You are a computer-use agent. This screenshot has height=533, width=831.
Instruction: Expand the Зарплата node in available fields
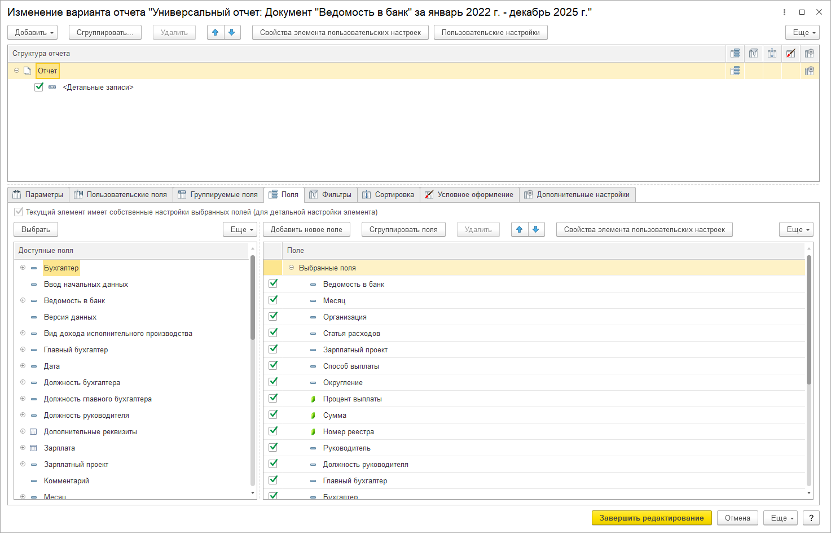coord(23,448)
